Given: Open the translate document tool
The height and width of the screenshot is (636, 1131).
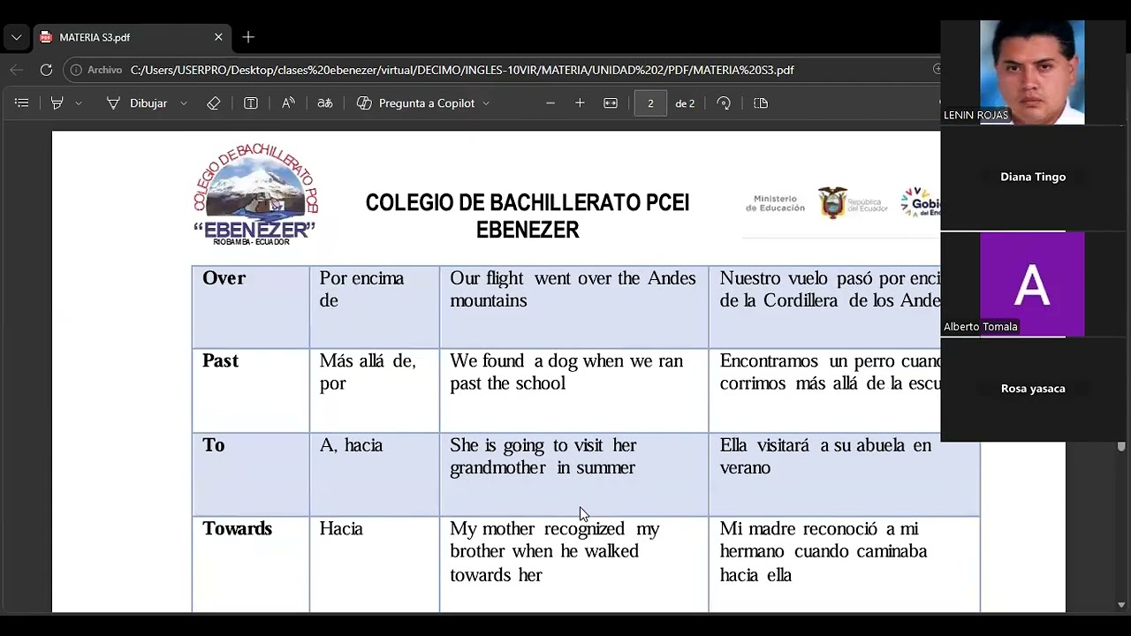Looking at the screenshot, I should [325, 103].
